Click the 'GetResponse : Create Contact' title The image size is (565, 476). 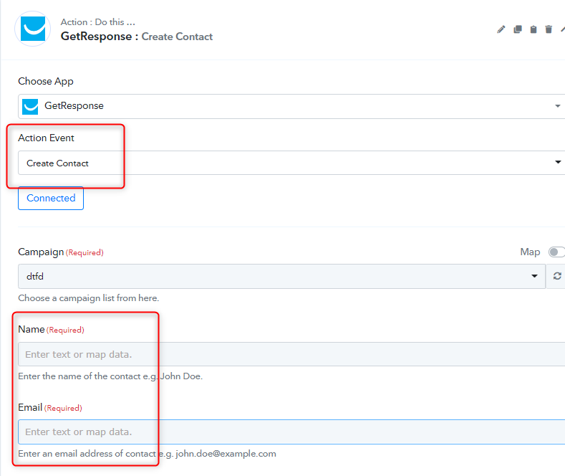click(x=137, y=37)
